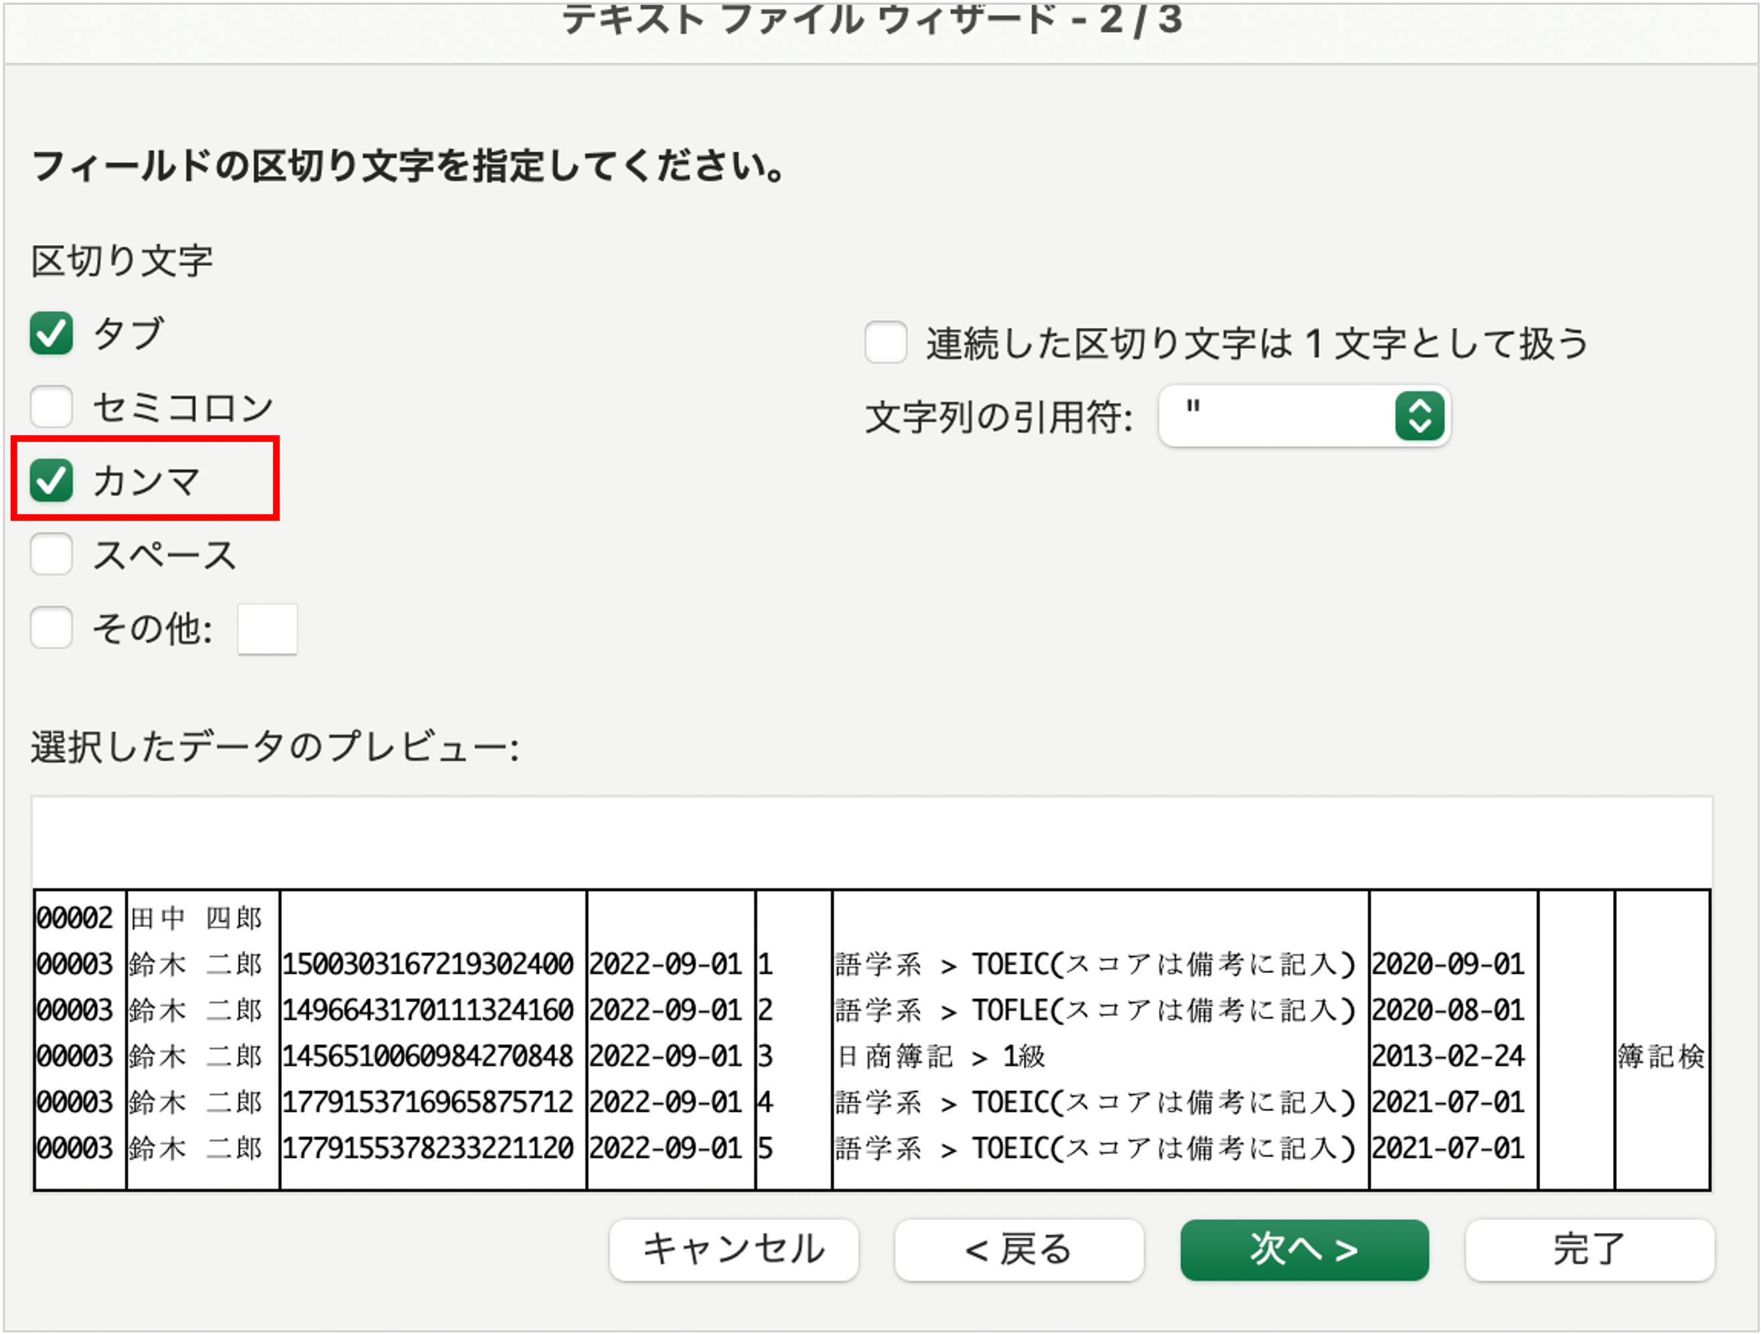The image size is (1761, 1334).
Task: Click inside the empty preview header area
Action: tap(876, 836)
